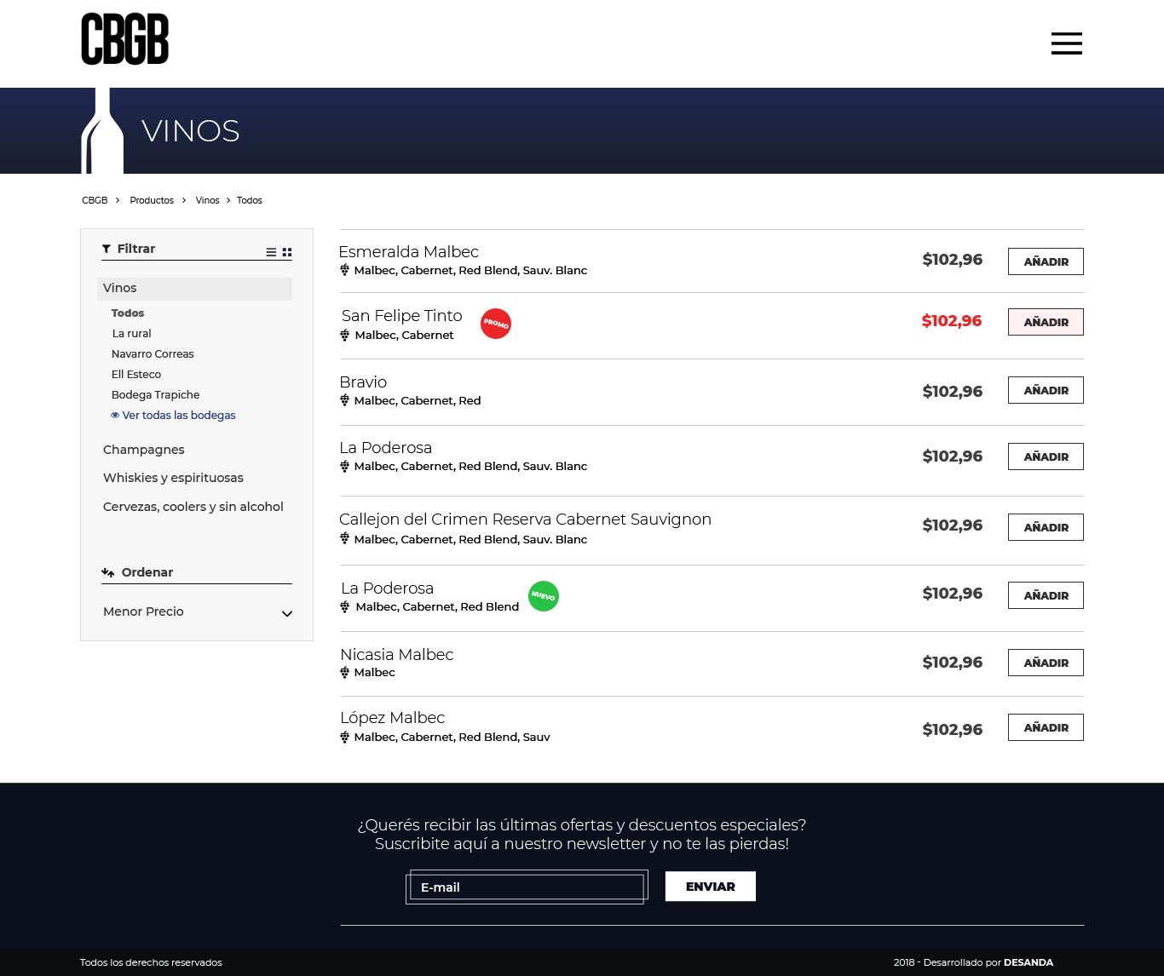Filter by Ell Esteco winery
The height and width of the screenshot is (976, 1164).
point(136,375)
